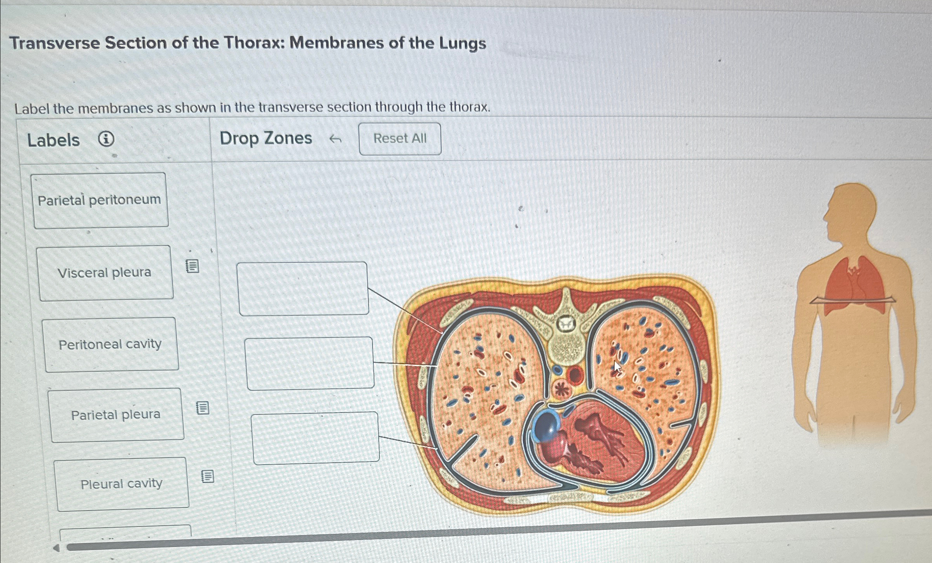This screenshot has width=932, height=563.
Task: Click the middle empty drop zone box
Action: [x=309, y=363]
